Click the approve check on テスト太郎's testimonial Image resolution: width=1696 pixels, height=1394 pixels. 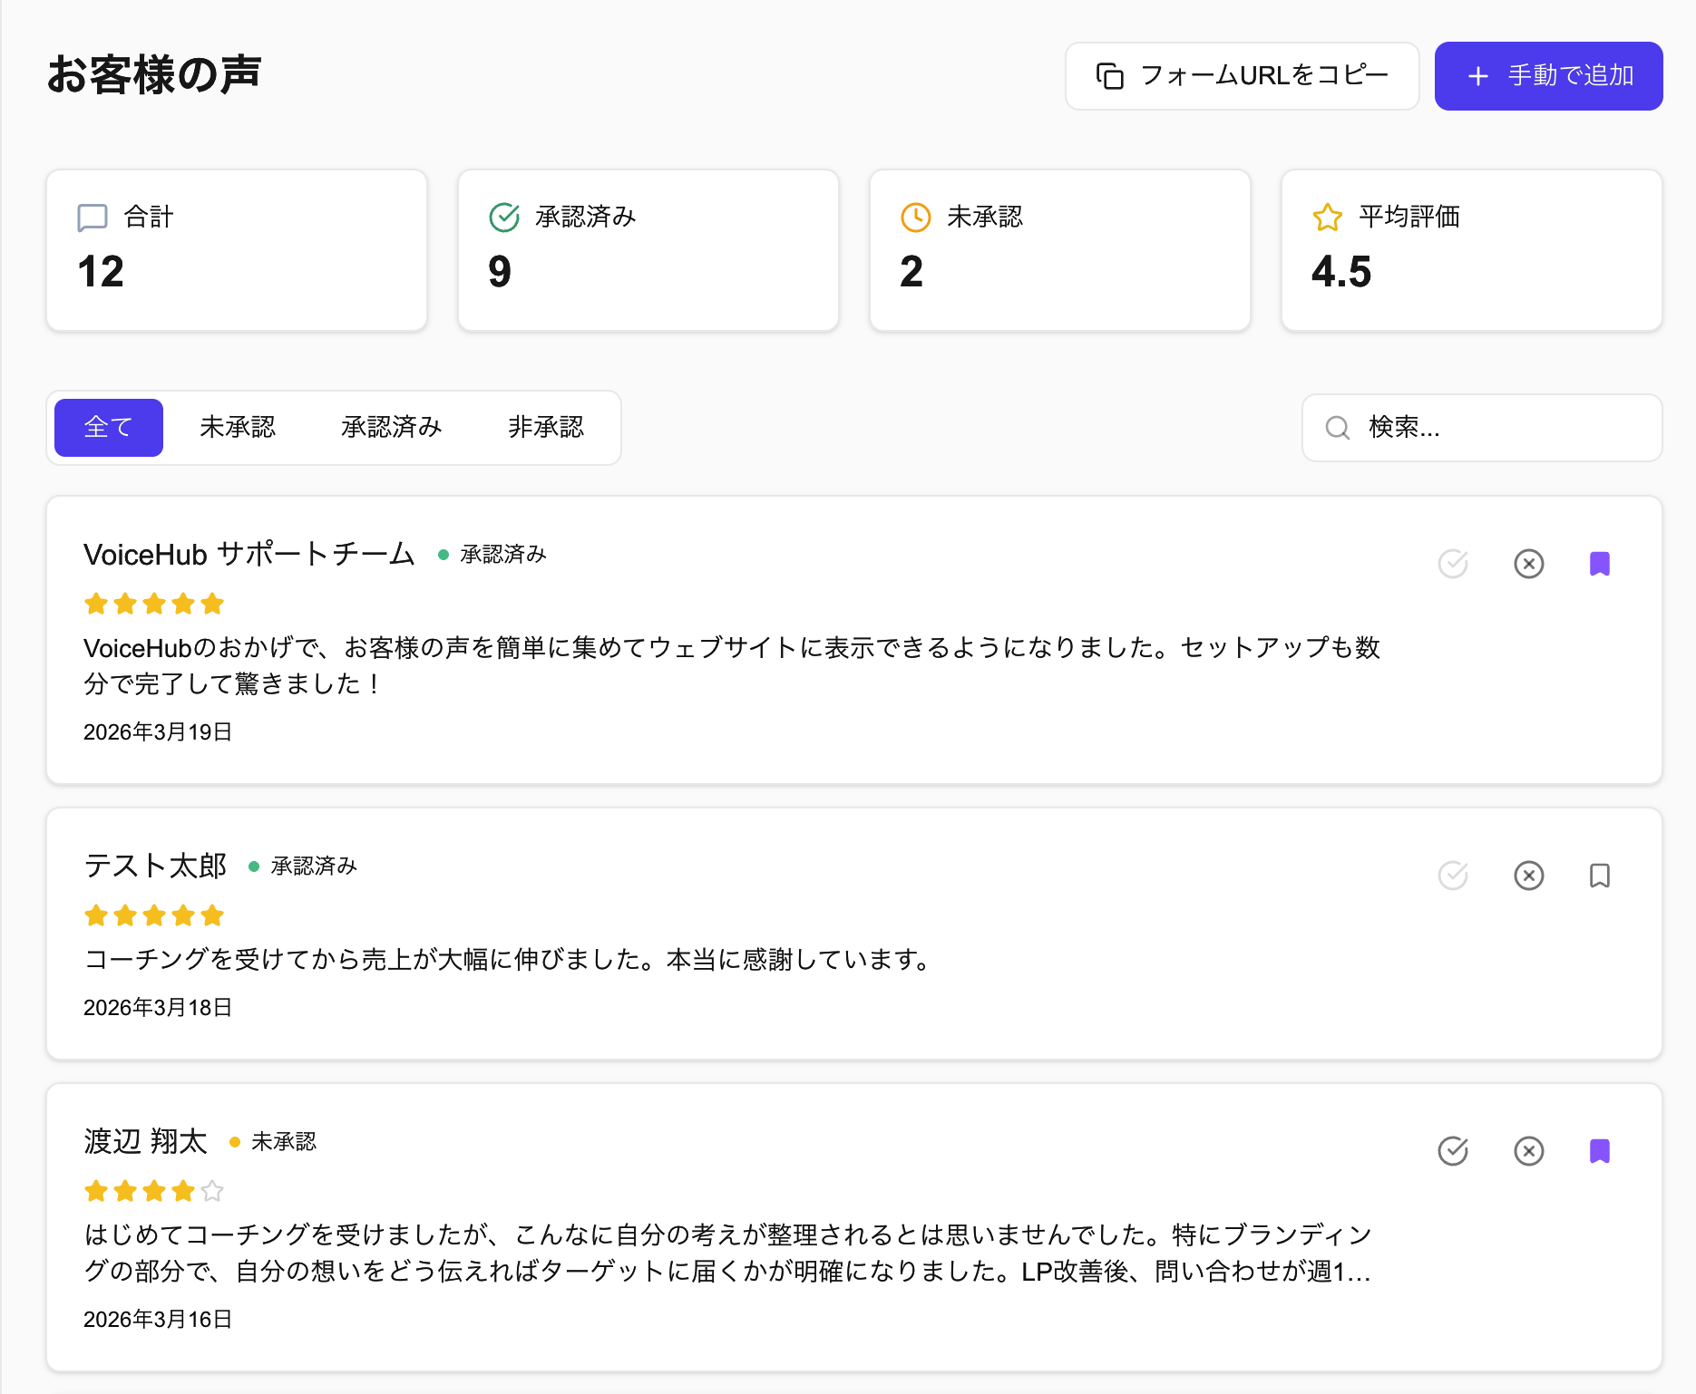tap(1452, 876)
